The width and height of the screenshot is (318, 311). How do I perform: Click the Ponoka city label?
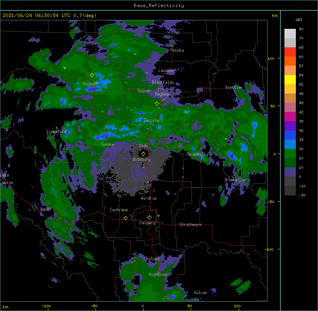(177, 50)
